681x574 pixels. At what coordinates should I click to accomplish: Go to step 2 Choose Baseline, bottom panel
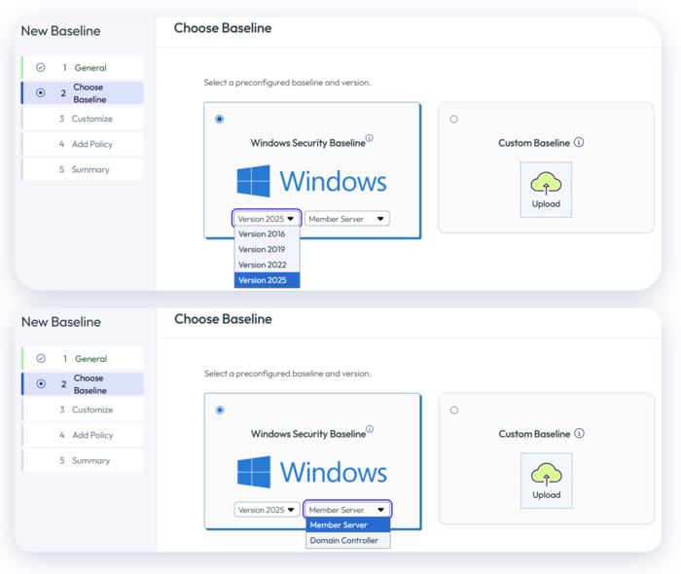click(83, 384)
